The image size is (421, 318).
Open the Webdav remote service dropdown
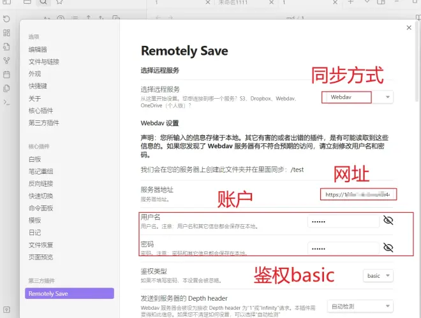point(357,97)
